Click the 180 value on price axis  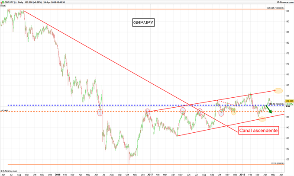pyautogui.click(x=287, y=43)
